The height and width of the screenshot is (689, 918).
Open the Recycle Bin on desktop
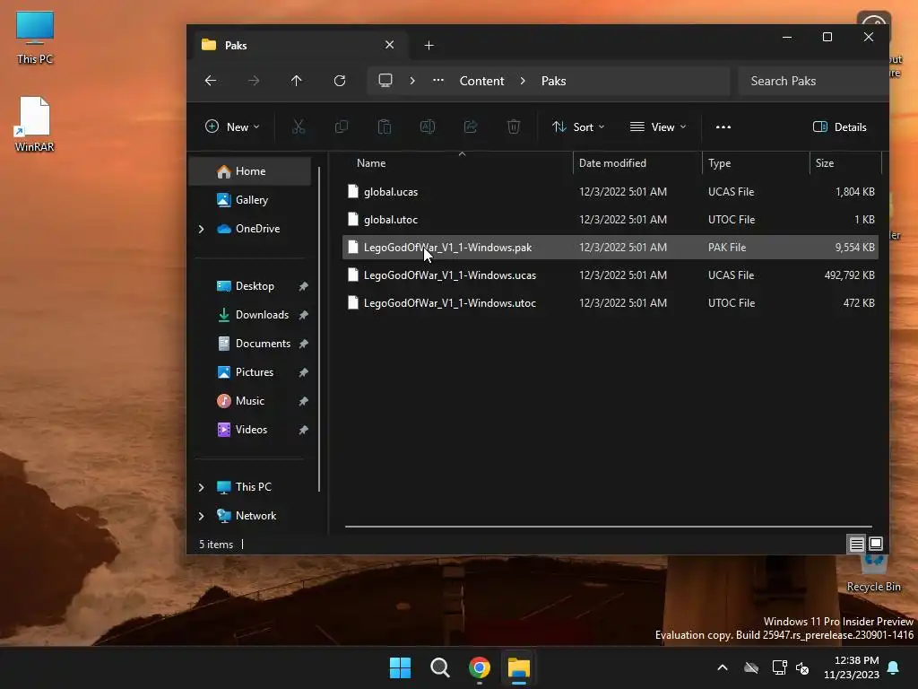click(x=874, y=575)
